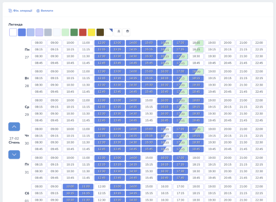Screen dimensions: 276x202
Task: Select the light blue legend swatch
Action: (x=31, y=32)
